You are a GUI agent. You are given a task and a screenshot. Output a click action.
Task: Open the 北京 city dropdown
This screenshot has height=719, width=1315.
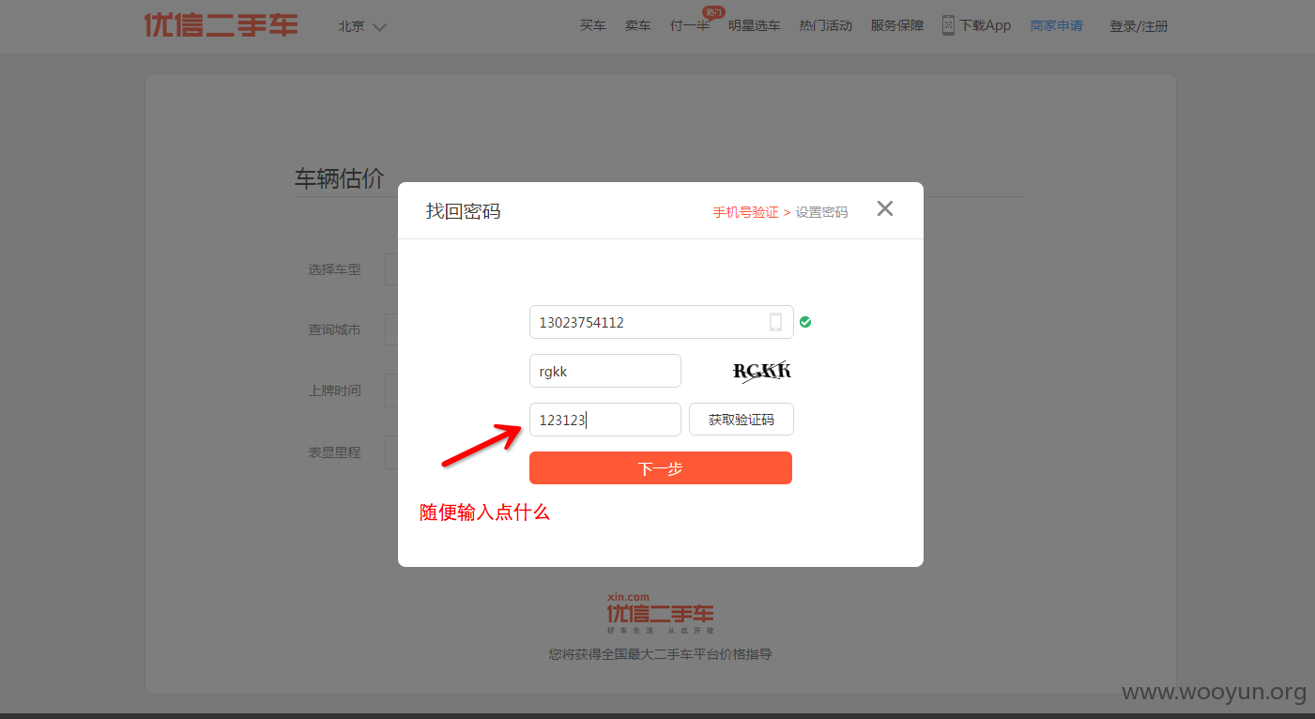[362, 26]
